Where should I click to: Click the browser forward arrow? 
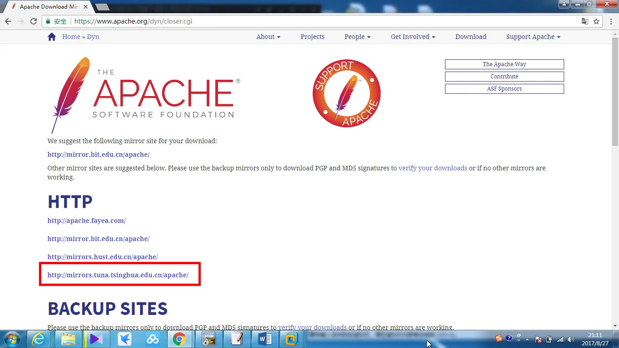(21, 21)
